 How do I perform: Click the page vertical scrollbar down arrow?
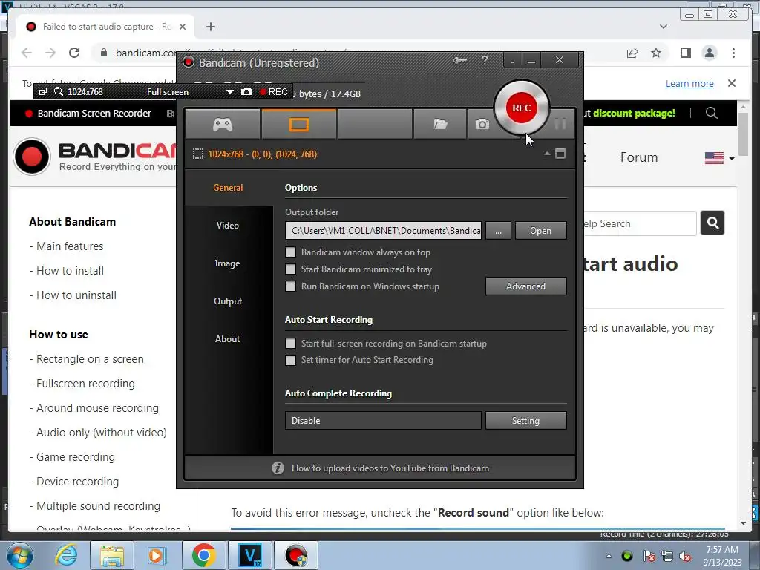pos(743,523)
